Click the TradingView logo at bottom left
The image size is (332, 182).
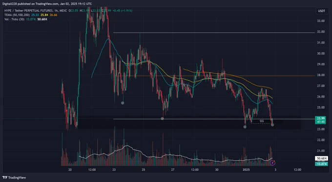(14, 178)
